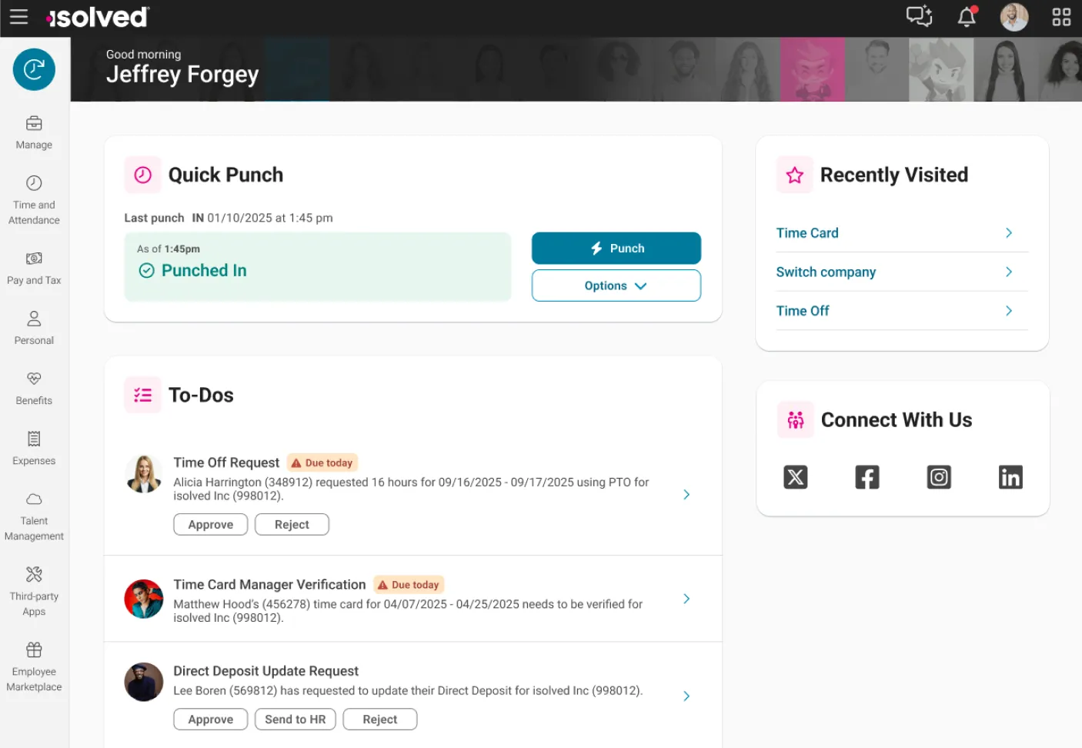
Task: Click the Punch button
Action: (616, 249)
